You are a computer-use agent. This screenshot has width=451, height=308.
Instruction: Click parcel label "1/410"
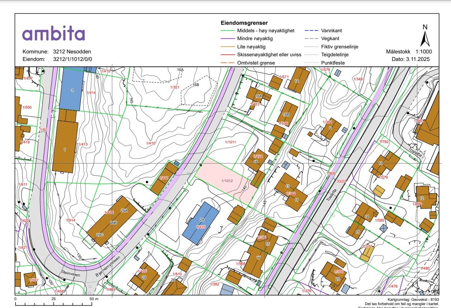pyautogui.click(x=151, y=143)
